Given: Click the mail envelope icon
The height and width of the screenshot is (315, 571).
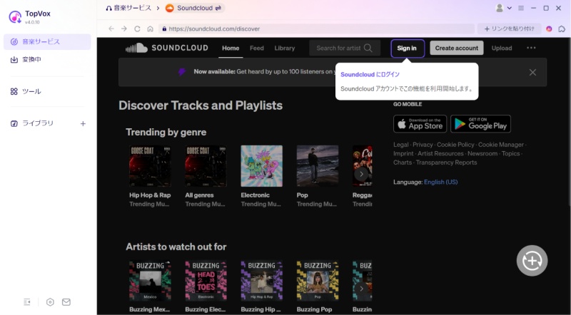Looking at the screenshot, I should click(x=66, y=302).
